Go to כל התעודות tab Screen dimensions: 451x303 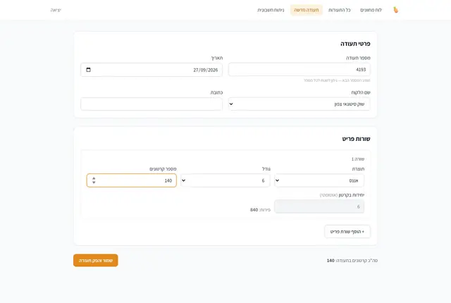(x=340, y=10)
